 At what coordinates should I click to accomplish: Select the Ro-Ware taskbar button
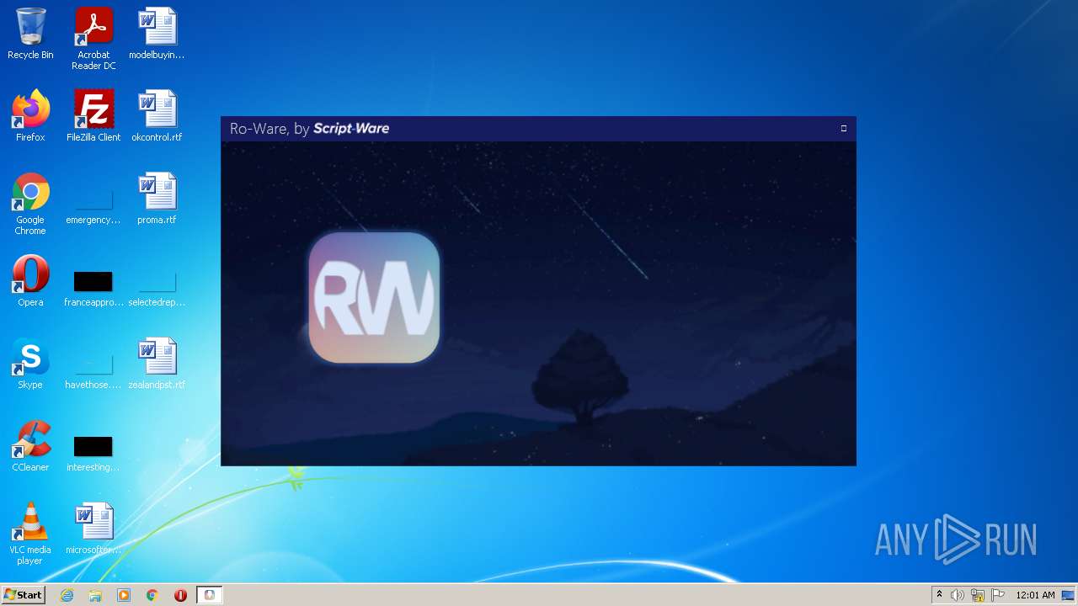[x=210, y=595]
